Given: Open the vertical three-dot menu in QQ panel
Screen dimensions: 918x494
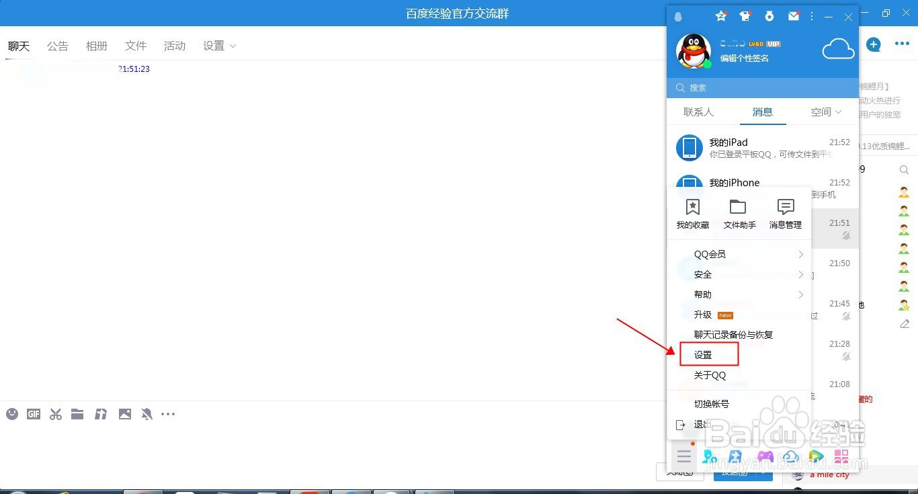Looking at the screenshot, I should (x=812, y=16).
